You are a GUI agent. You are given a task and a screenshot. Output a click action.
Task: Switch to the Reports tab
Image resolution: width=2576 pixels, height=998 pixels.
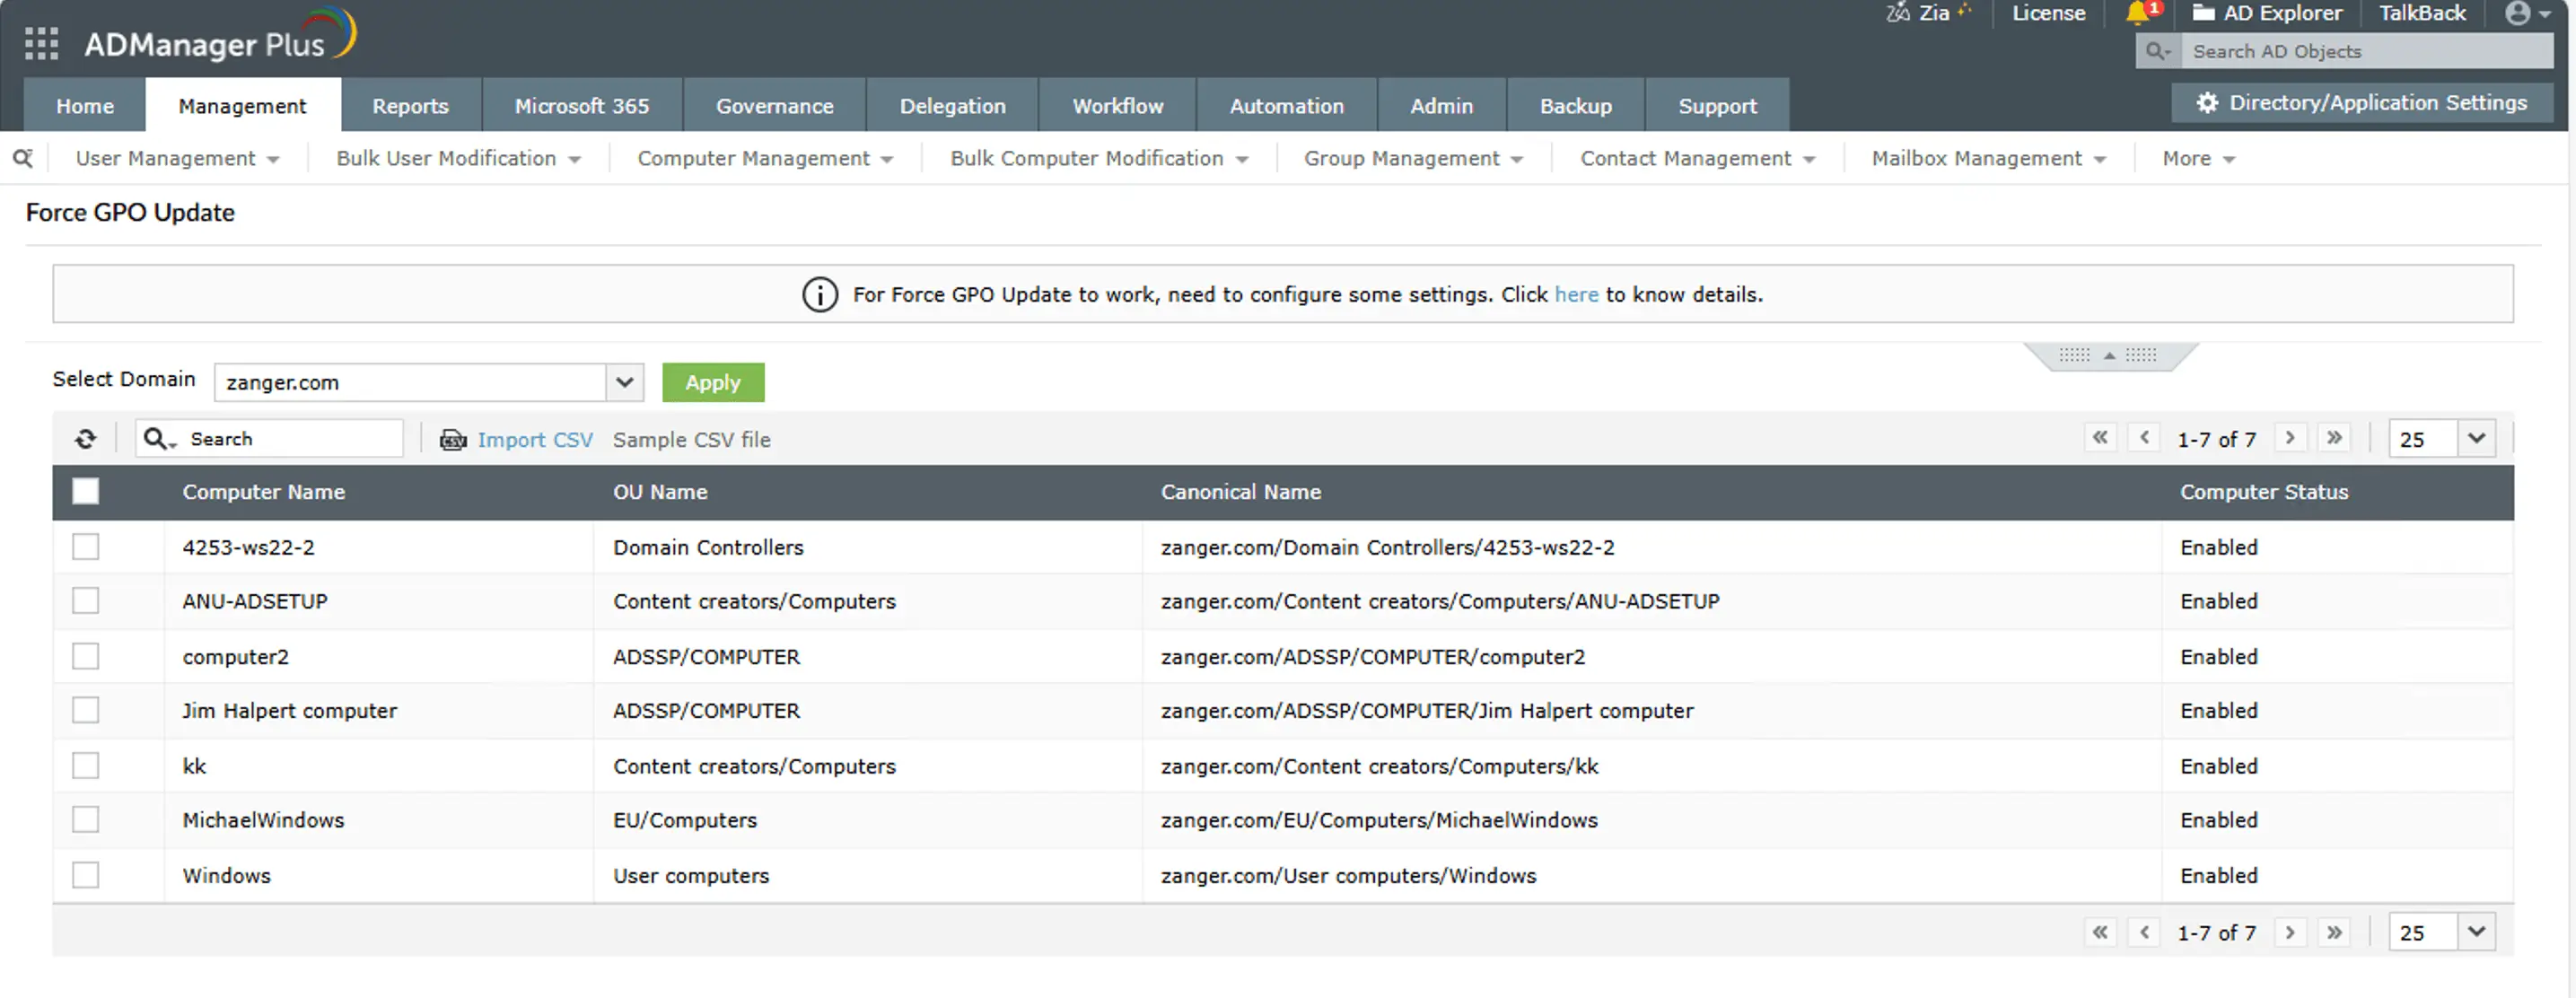pos(410,105)
